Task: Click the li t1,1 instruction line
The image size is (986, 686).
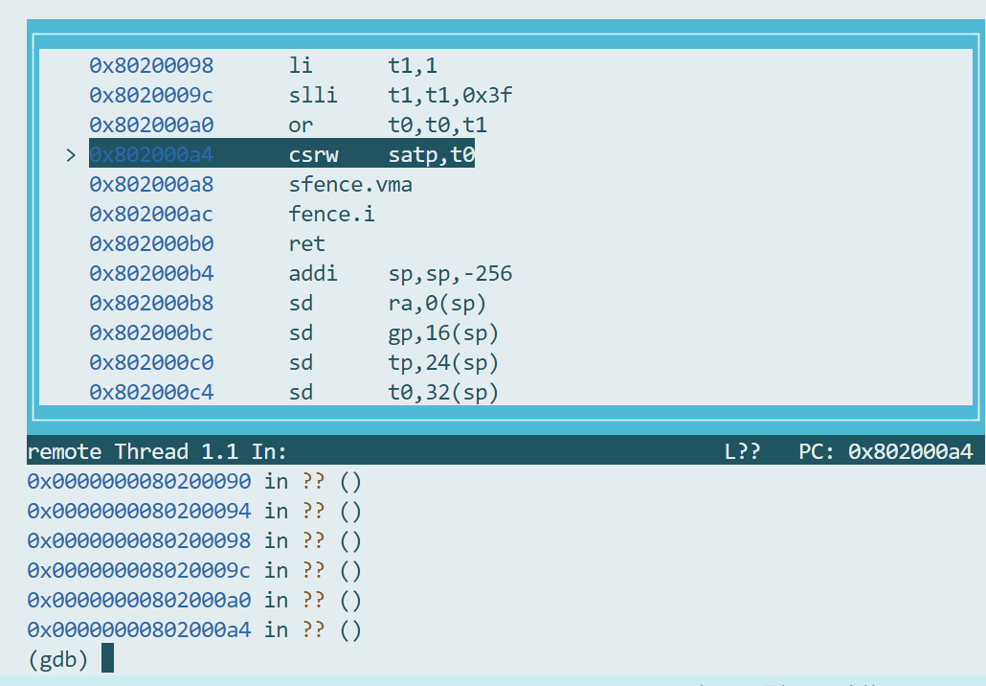Action: [x=363, y=65]
